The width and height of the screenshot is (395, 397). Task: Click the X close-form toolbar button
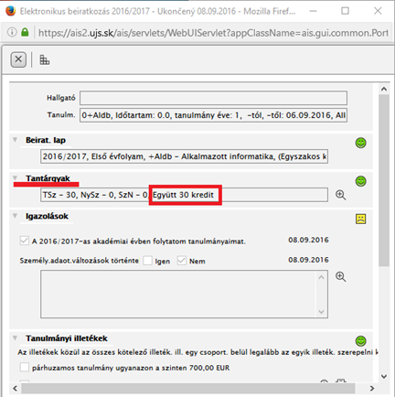[x=18, y=59]
